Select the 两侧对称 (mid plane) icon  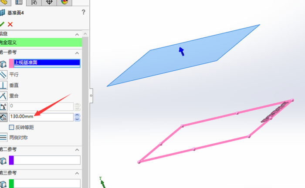click(x=3, y=138)
